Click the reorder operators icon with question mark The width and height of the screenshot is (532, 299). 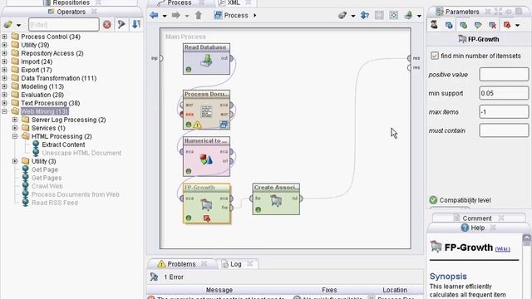coord(365,15)
